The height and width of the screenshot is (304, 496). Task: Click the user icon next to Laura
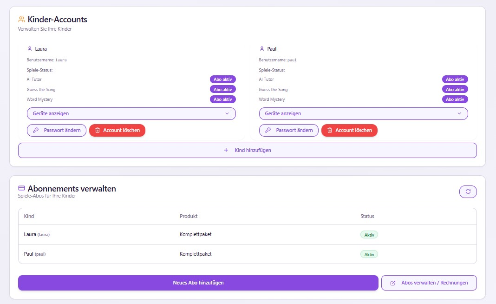[29, 48]
